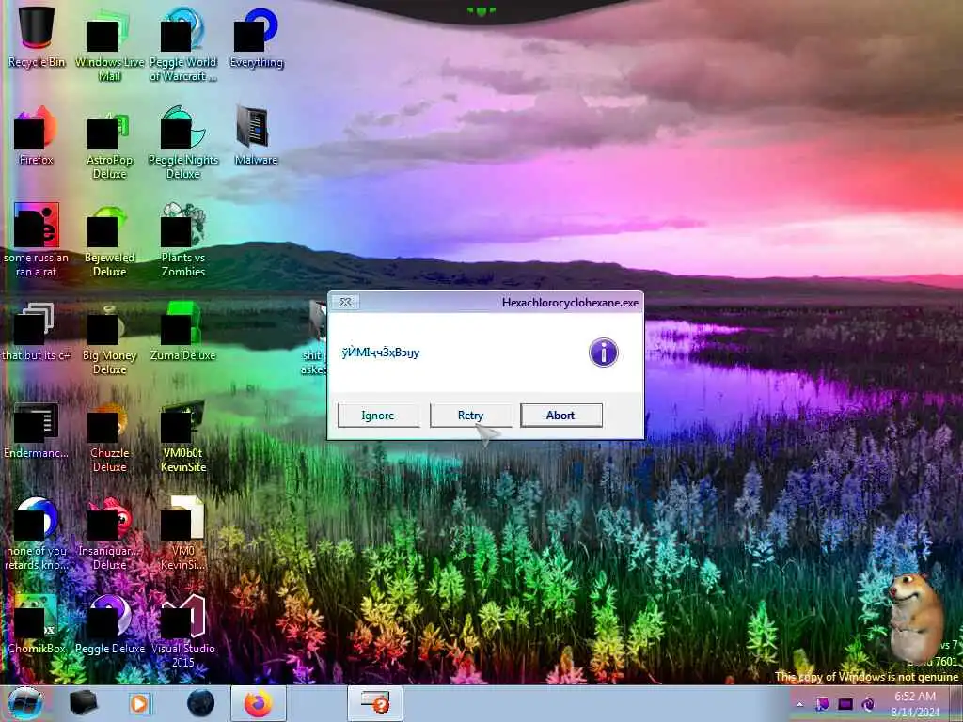
Task: Select the AstroPop Deluxe icon
Action: 109,143
